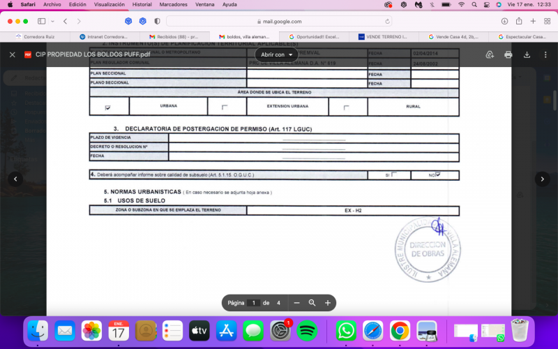
Task: Open Mail from the Dock
Action: [65, 331]
